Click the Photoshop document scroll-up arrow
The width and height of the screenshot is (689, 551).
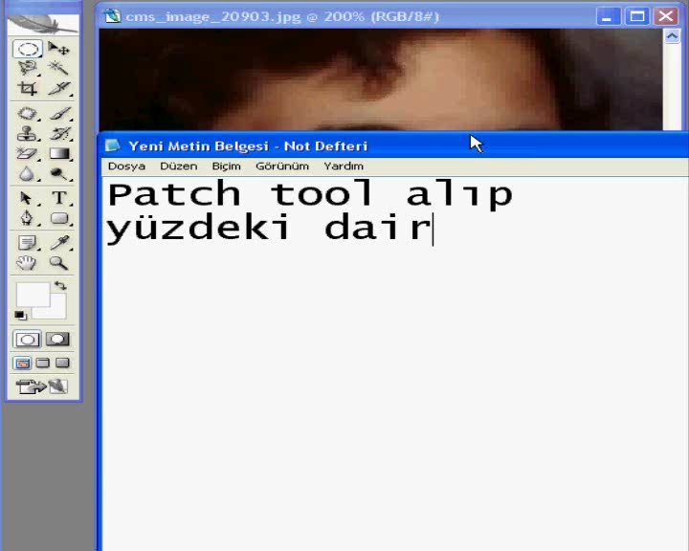tap(672, 36)
